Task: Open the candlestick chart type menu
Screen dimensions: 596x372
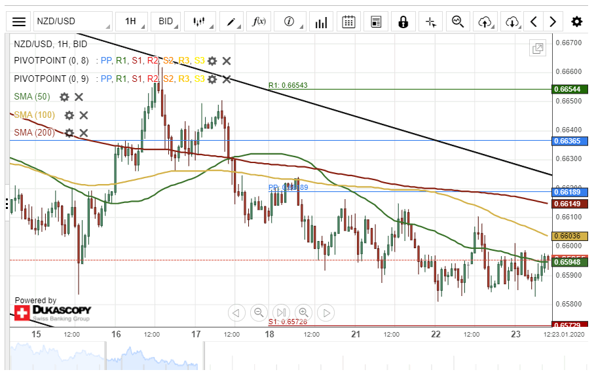Action: [200, 21]
